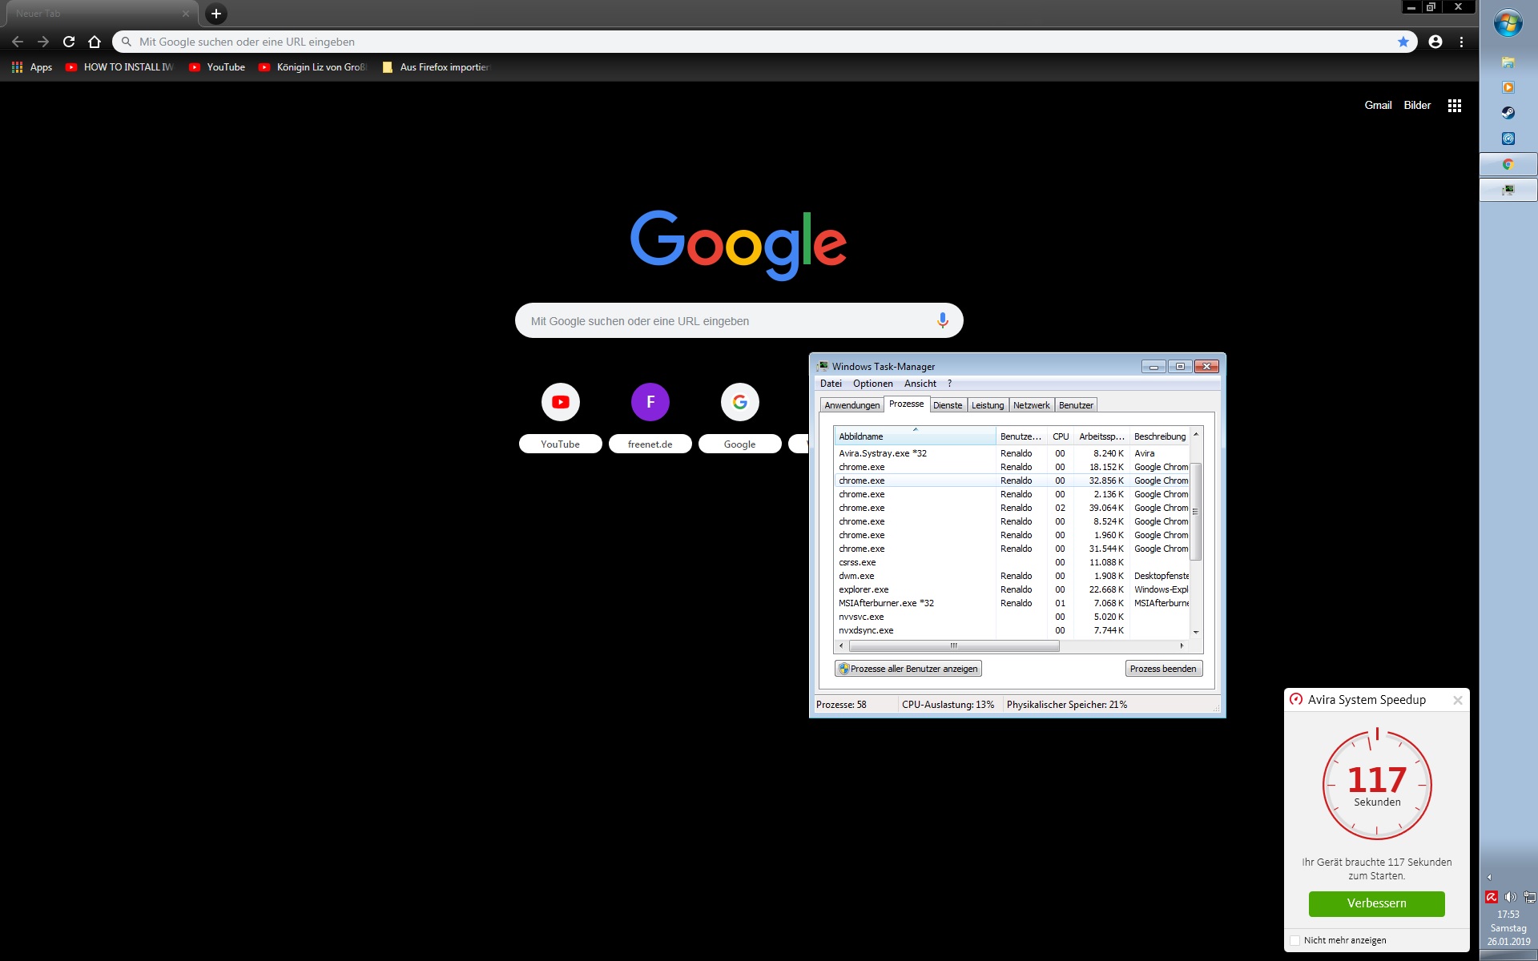The width and height of the screenshot is (1538, 961).
Task: Switch to the Leistung tab
Action: pyautogui.click(x=988, y=405)
